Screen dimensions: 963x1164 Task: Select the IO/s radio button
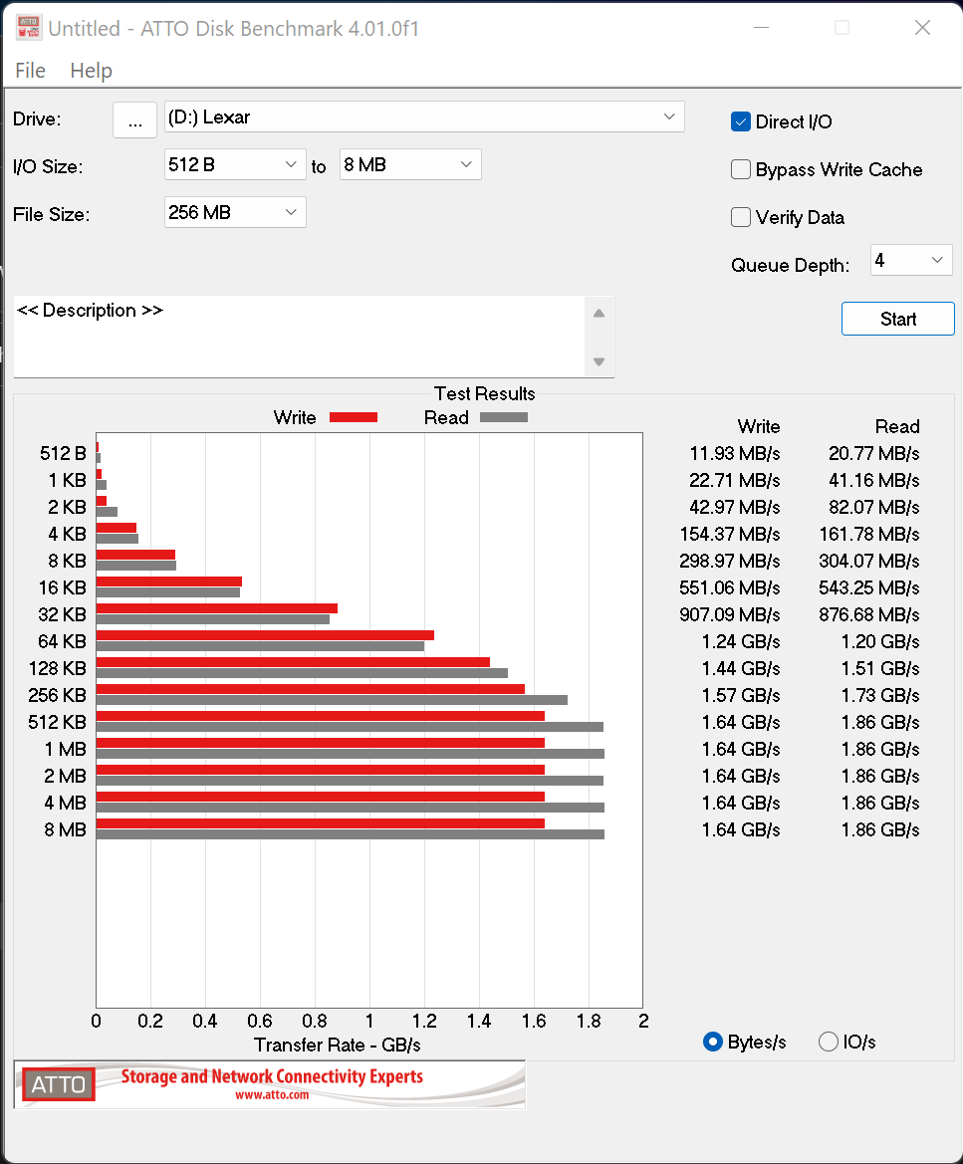tap(829, 1042)
